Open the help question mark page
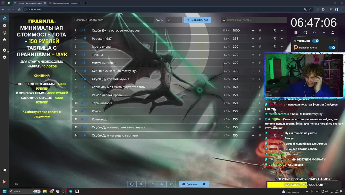This screenshot has width=345, height=195. (4, 50)
